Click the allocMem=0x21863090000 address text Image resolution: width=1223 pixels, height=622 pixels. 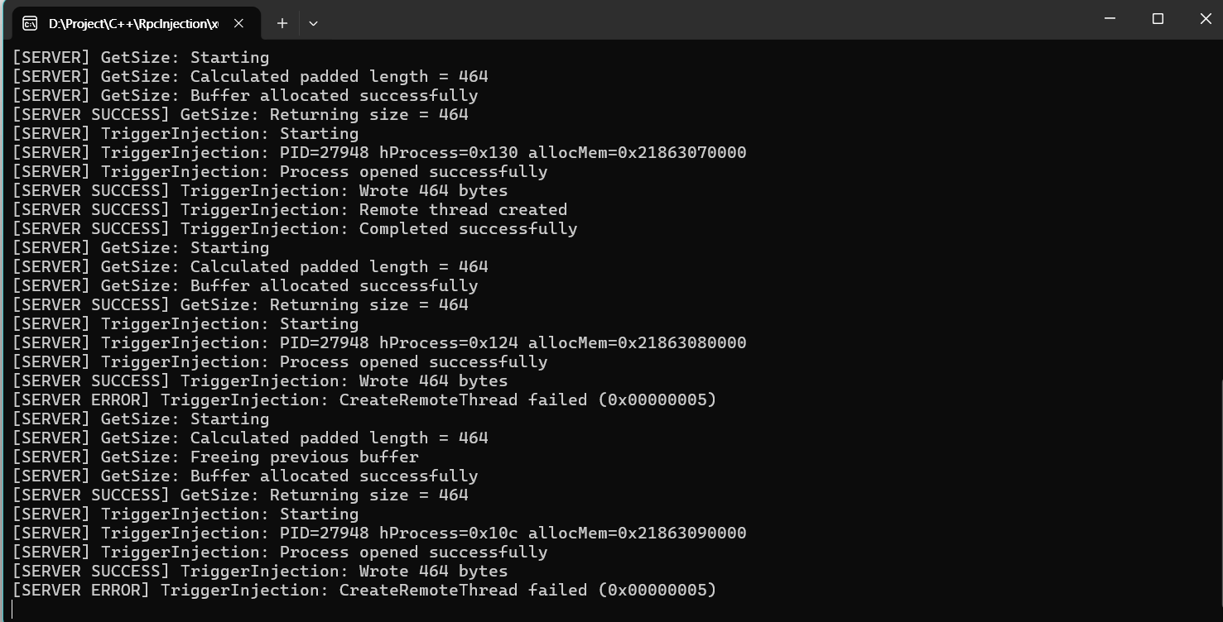click(638, 533)
